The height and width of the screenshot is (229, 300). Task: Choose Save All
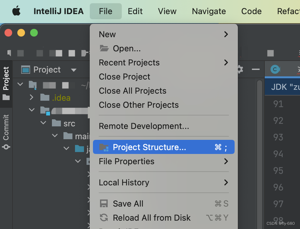pyautogui.click(x=163, y=204)
